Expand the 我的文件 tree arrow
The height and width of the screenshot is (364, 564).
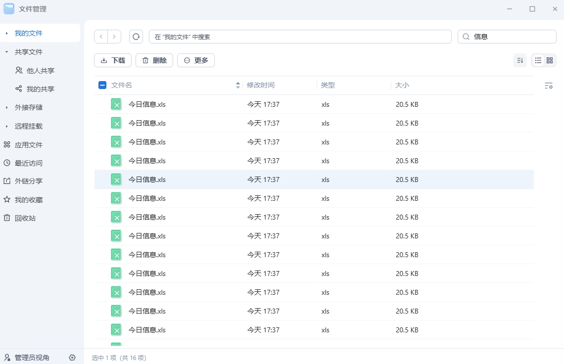coord(6,34)
